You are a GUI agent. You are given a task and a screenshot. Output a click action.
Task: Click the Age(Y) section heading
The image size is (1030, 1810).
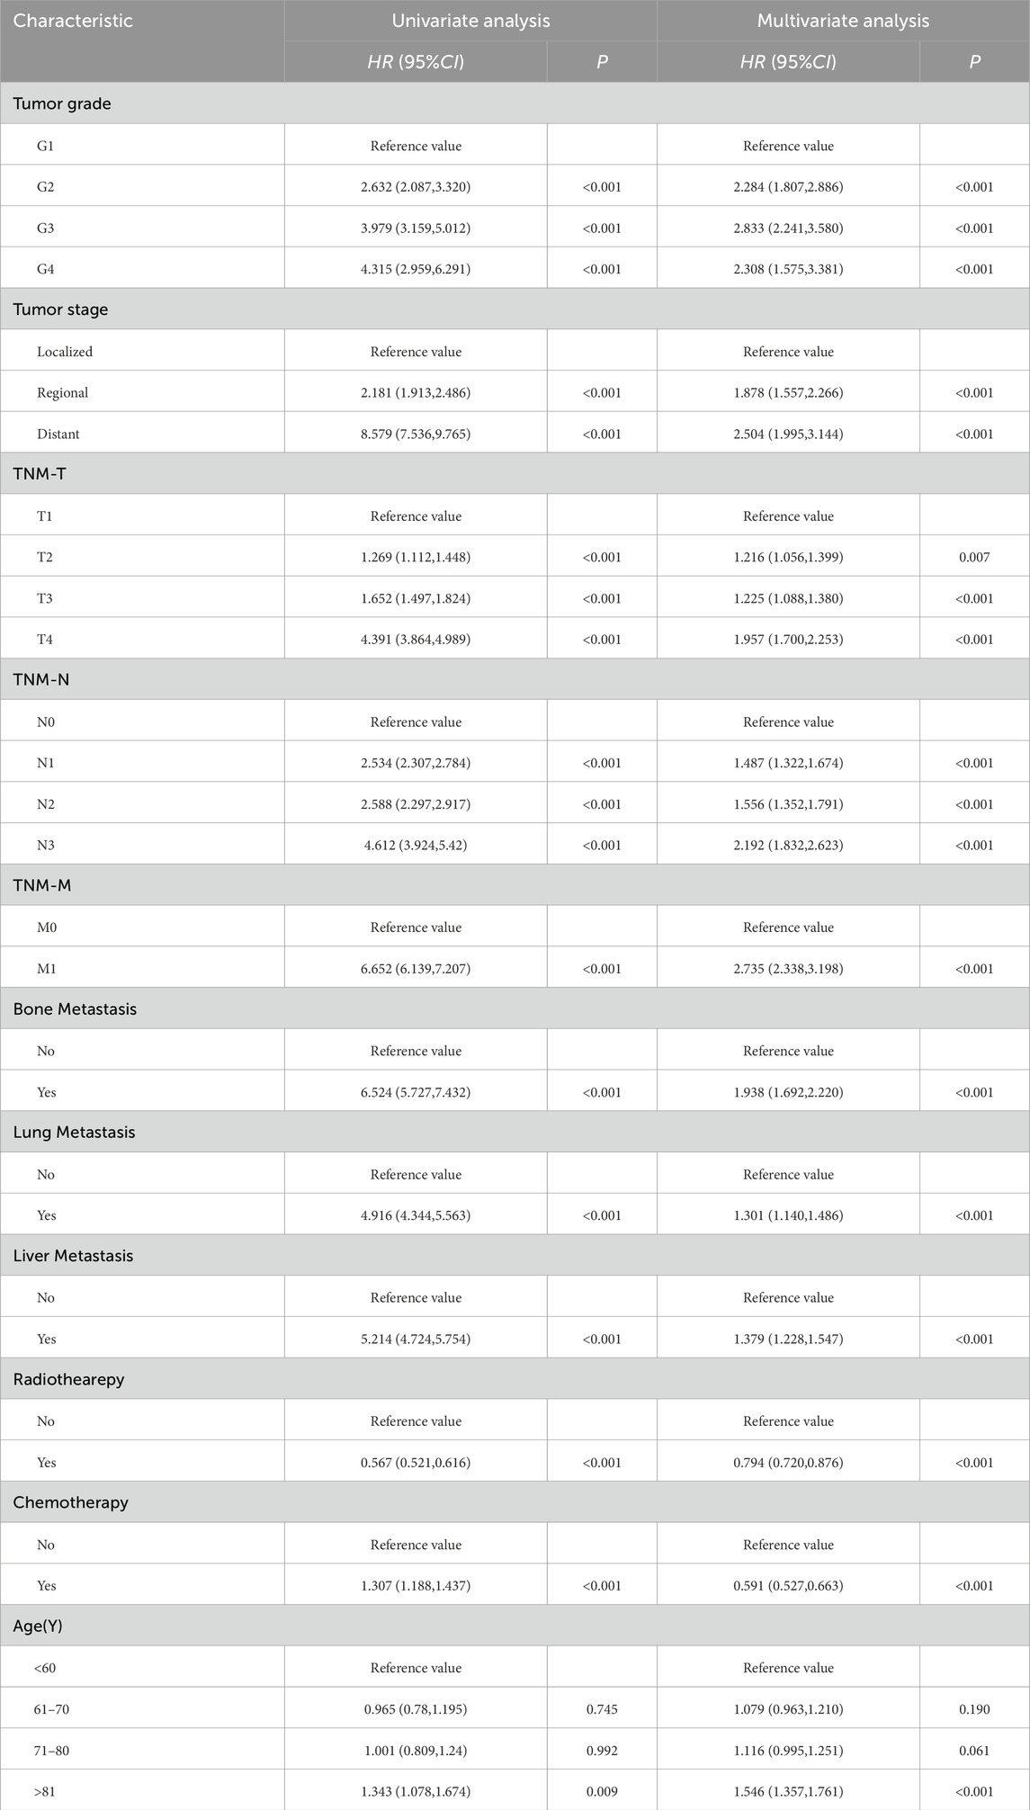(x=38, y=1626)
